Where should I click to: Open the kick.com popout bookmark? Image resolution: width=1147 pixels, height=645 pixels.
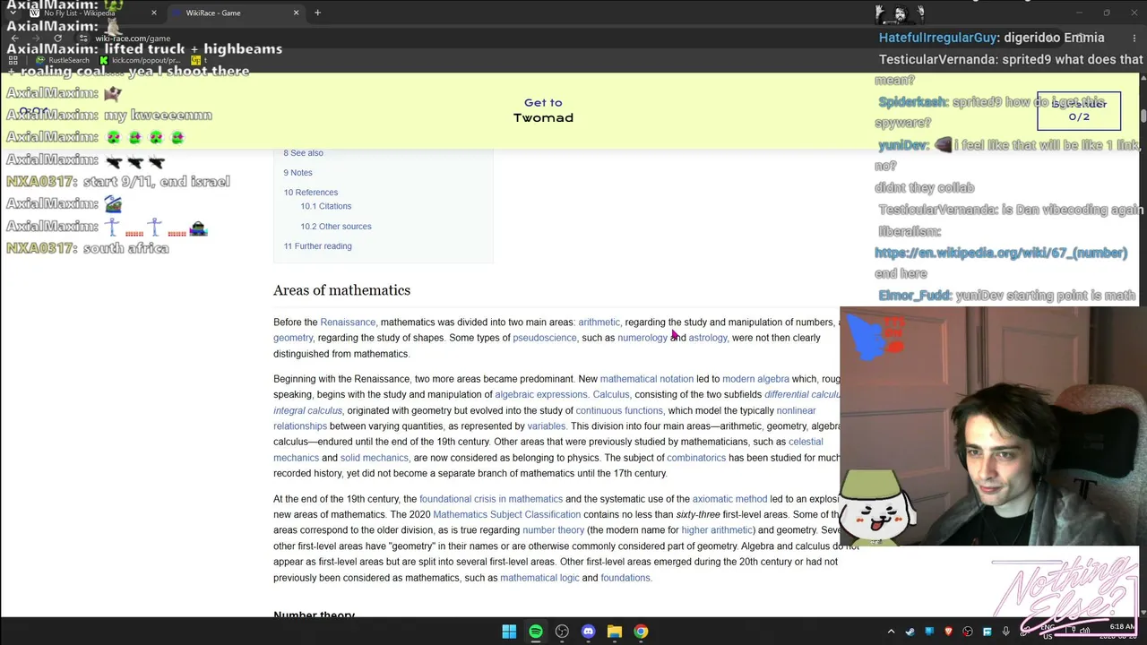coord(139,60)
